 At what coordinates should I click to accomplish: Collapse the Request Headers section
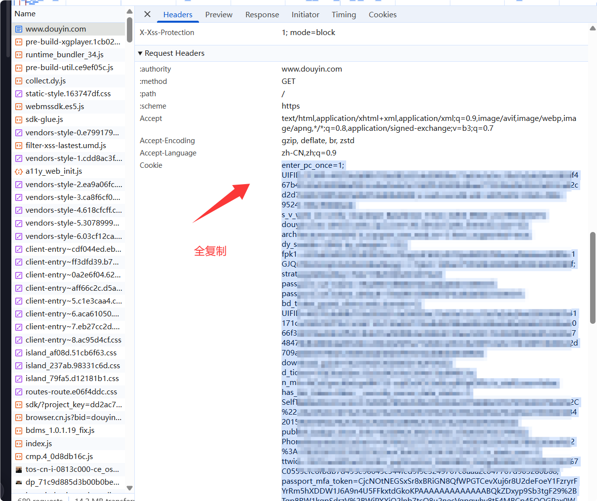pos(140,53)
